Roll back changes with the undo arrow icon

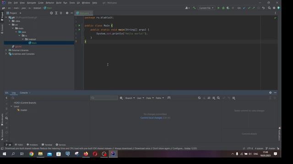pyautogui.click(x=263, y=8)
